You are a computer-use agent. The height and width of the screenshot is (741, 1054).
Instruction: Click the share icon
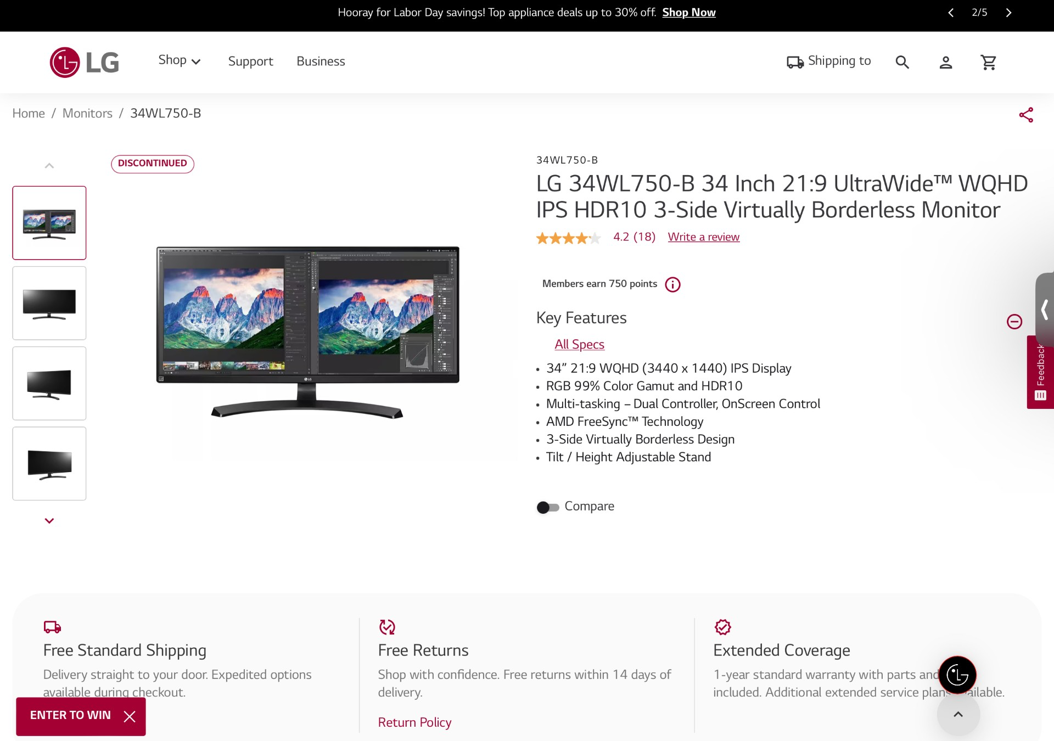(x=1026, y=115)
